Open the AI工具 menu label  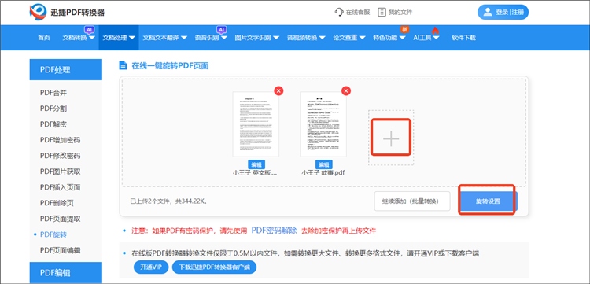(x=422, y=38)
